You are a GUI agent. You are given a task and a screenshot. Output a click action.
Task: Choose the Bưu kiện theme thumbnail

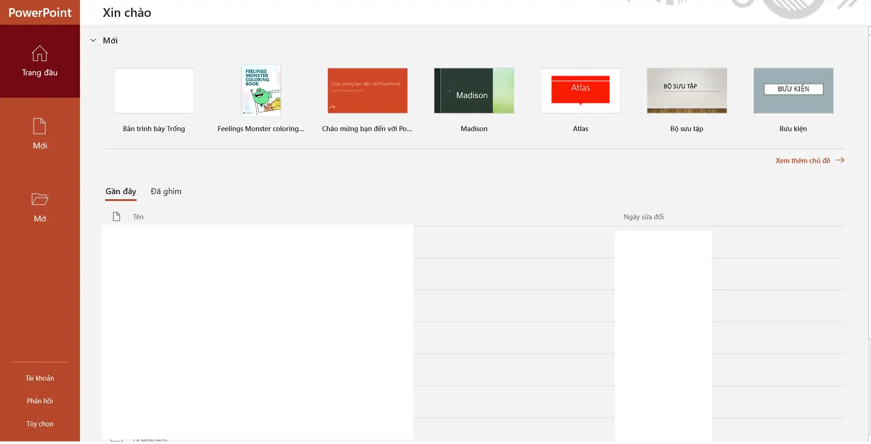[x=793, y=90]
